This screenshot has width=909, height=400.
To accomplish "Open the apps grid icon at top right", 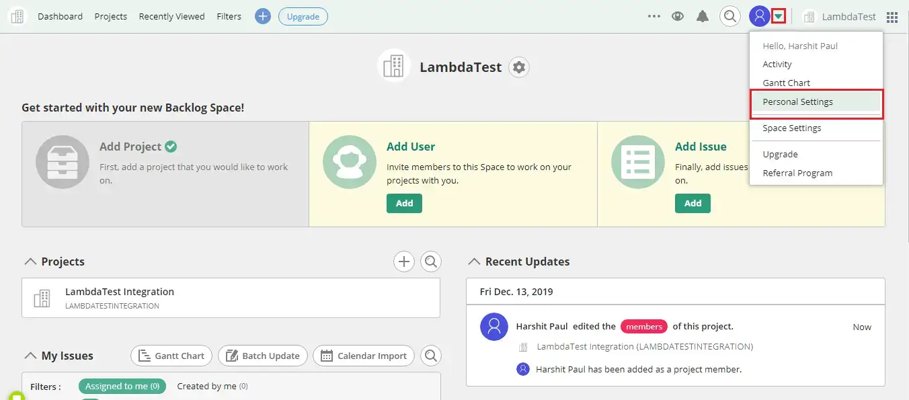I will point(892,16).
